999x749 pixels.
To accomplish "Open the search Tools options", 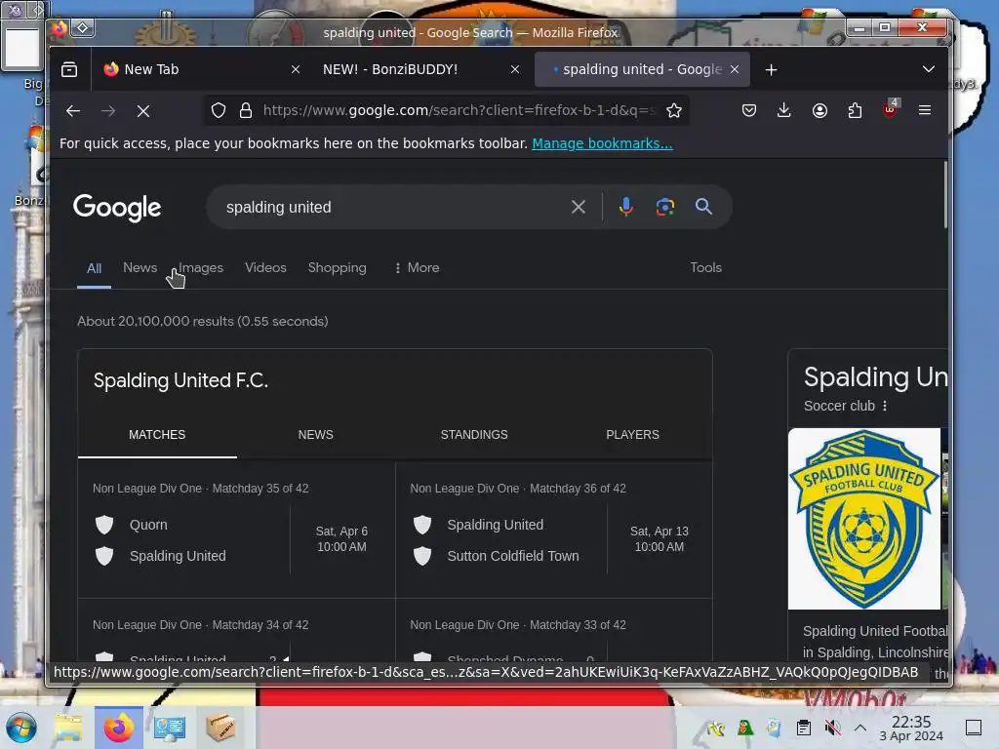I will [x=705, y=267].
